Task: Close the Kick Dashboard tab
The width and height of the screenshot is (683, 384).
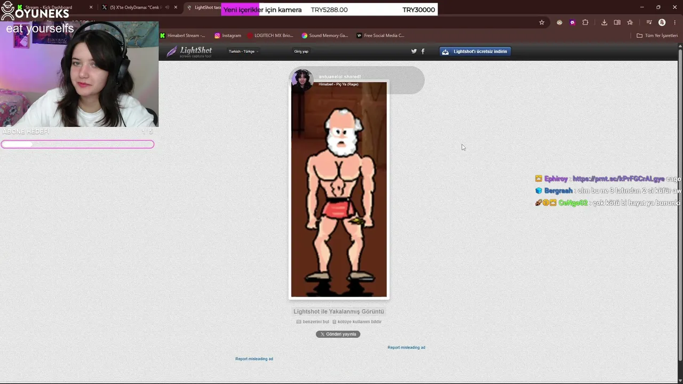Action: (x=91, y=7)
